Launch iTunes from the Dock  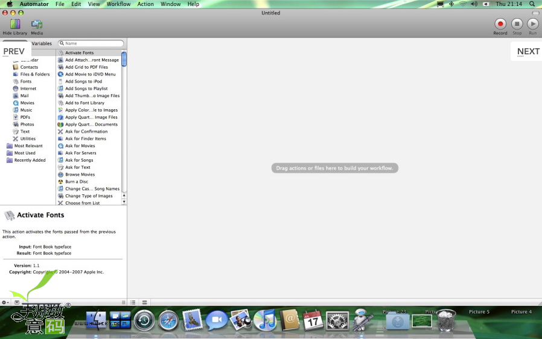(265, 320)
